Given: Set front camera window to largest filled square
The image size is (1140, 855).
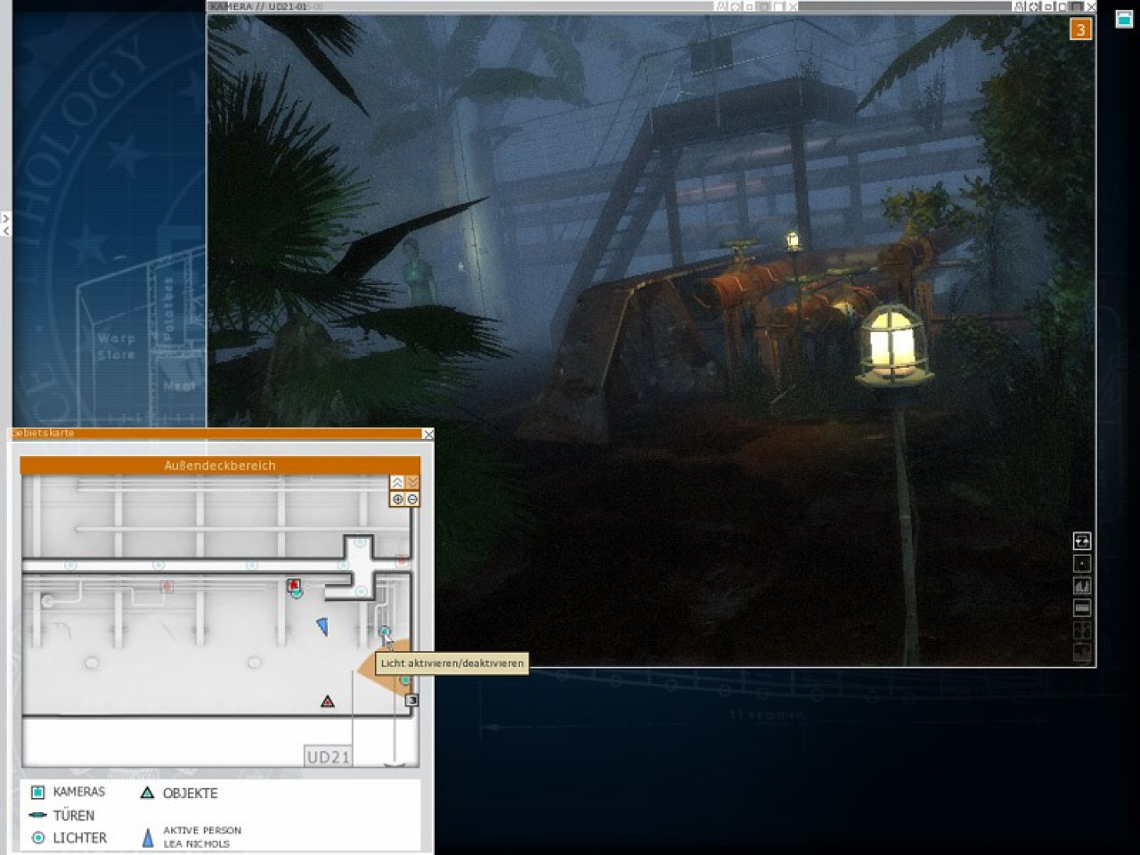Looking at the screenshot, I should point(1076,6).
